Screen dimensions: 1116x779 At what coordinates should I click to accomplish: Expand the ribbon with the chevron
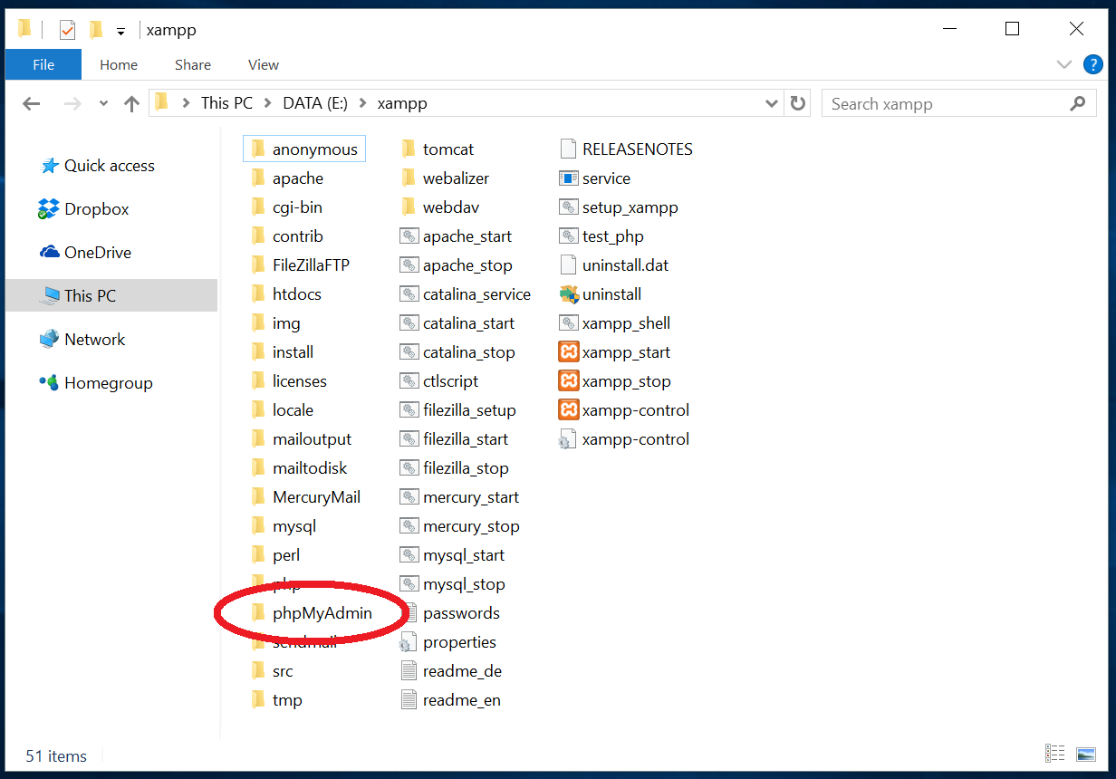point(1064,64)
